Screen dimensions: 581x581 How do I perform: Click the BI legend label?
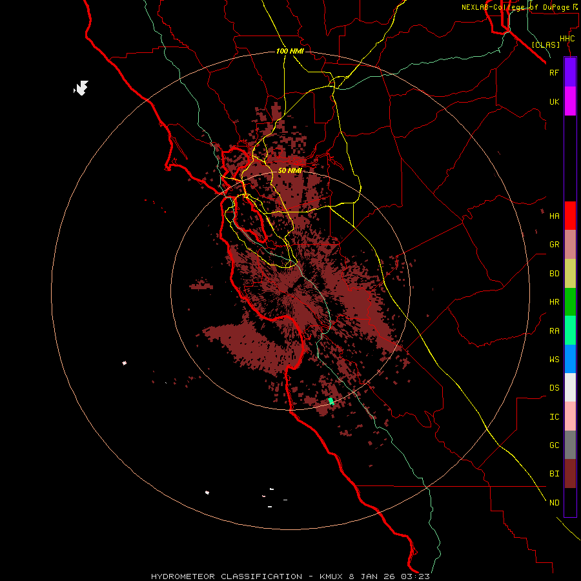(x=555, y=474)
